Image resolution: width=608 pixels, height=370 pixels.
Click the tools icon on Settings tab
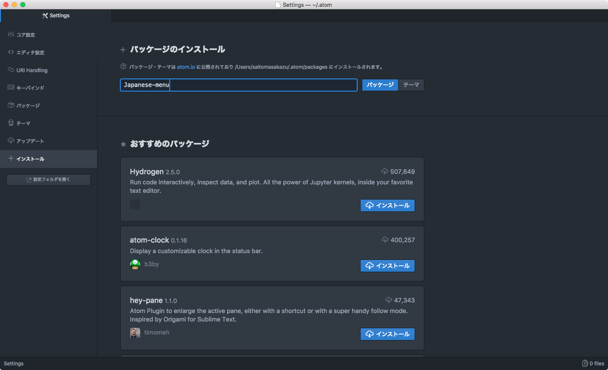tap(45, 16)
